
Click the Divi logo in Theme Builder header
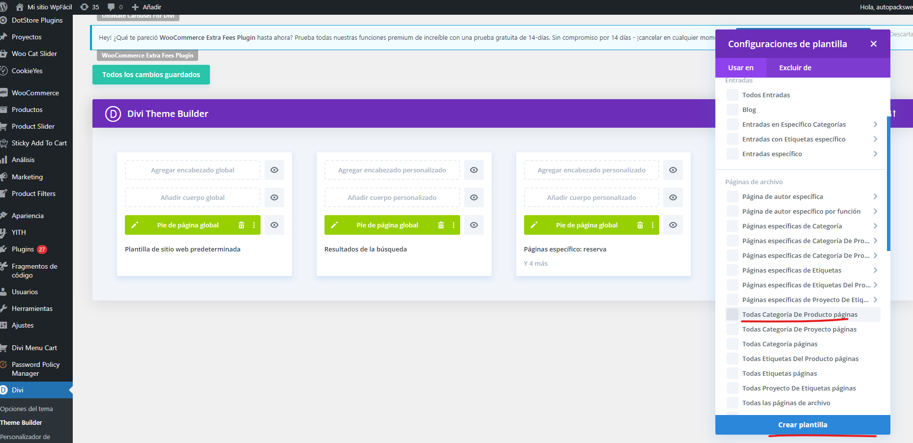[113, 113]
